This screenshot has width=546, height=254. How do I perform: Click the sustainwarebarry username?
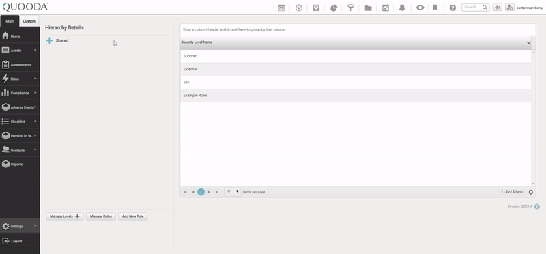click(530, 8)
